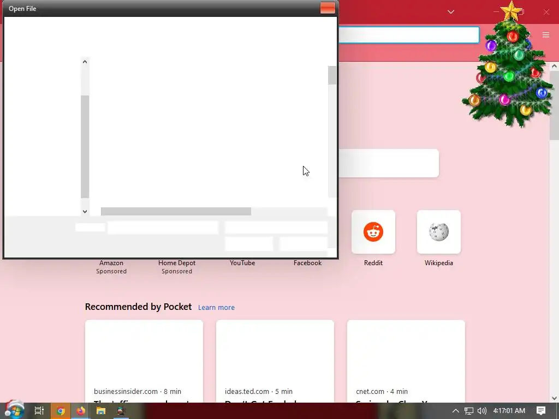559x419 pixels.
Task: Open the businessinsider.com Pocket story card
Action: point(144,361)
